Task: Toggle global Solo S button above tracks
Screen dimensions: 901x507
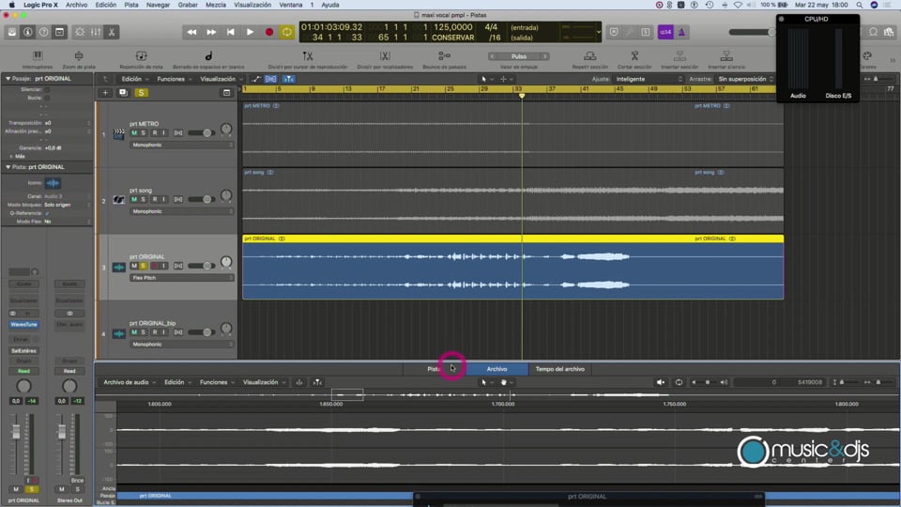Action: 141,93
